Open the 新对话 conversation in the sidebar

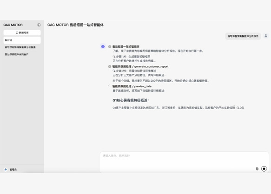point(22,40)
